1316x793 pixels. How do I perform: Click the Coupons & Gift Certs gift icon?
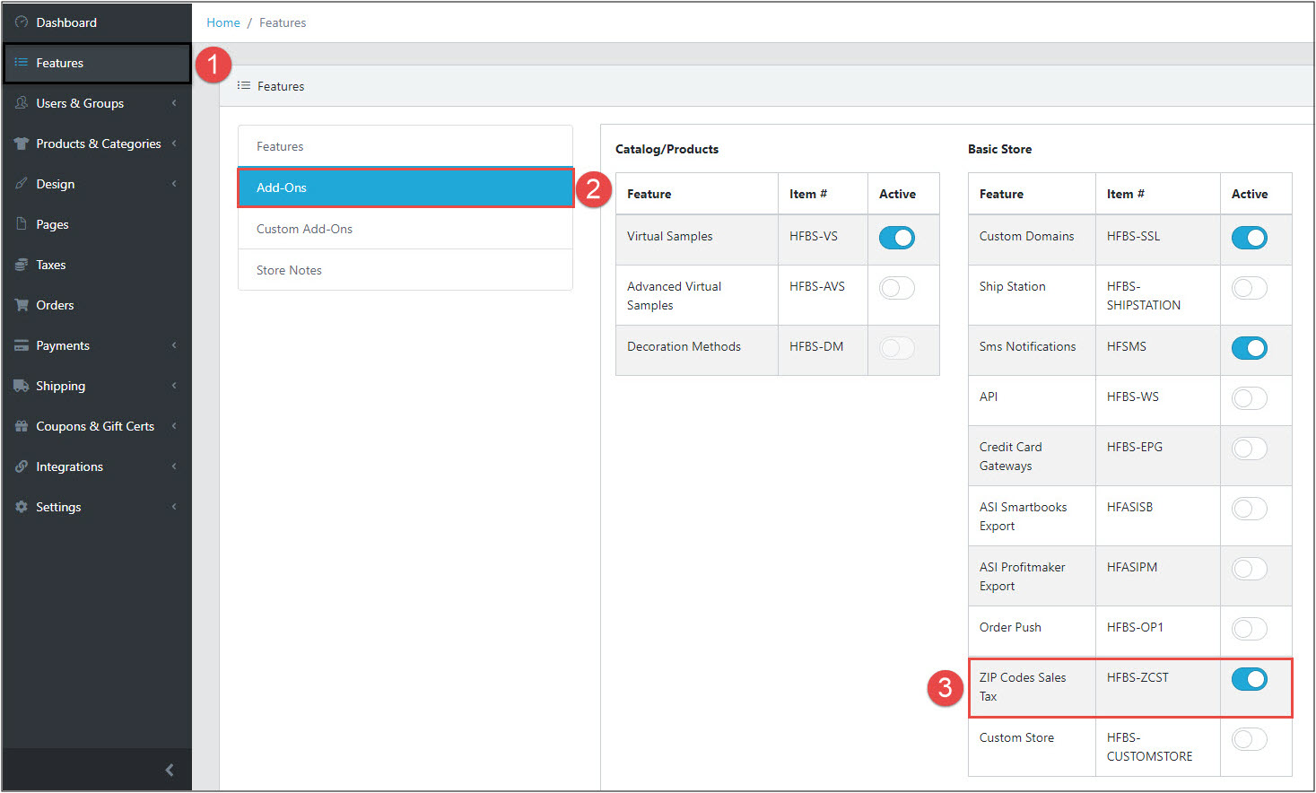point(22,426)
